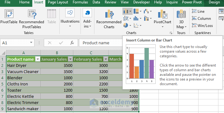Insert a line or area chart

click(x=126, y=18)
